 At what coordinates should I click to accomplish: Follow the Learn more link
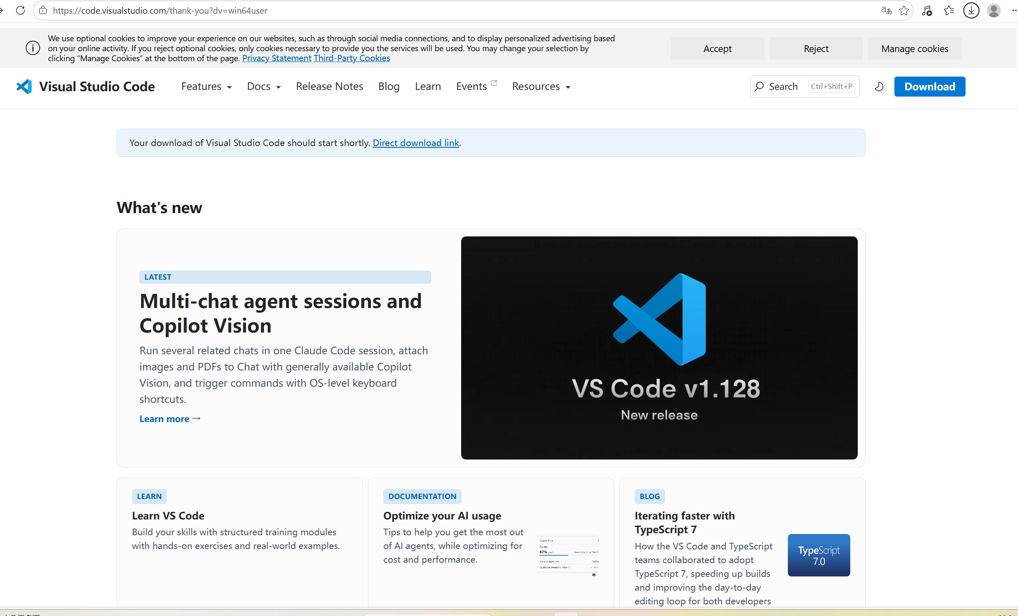170,419
